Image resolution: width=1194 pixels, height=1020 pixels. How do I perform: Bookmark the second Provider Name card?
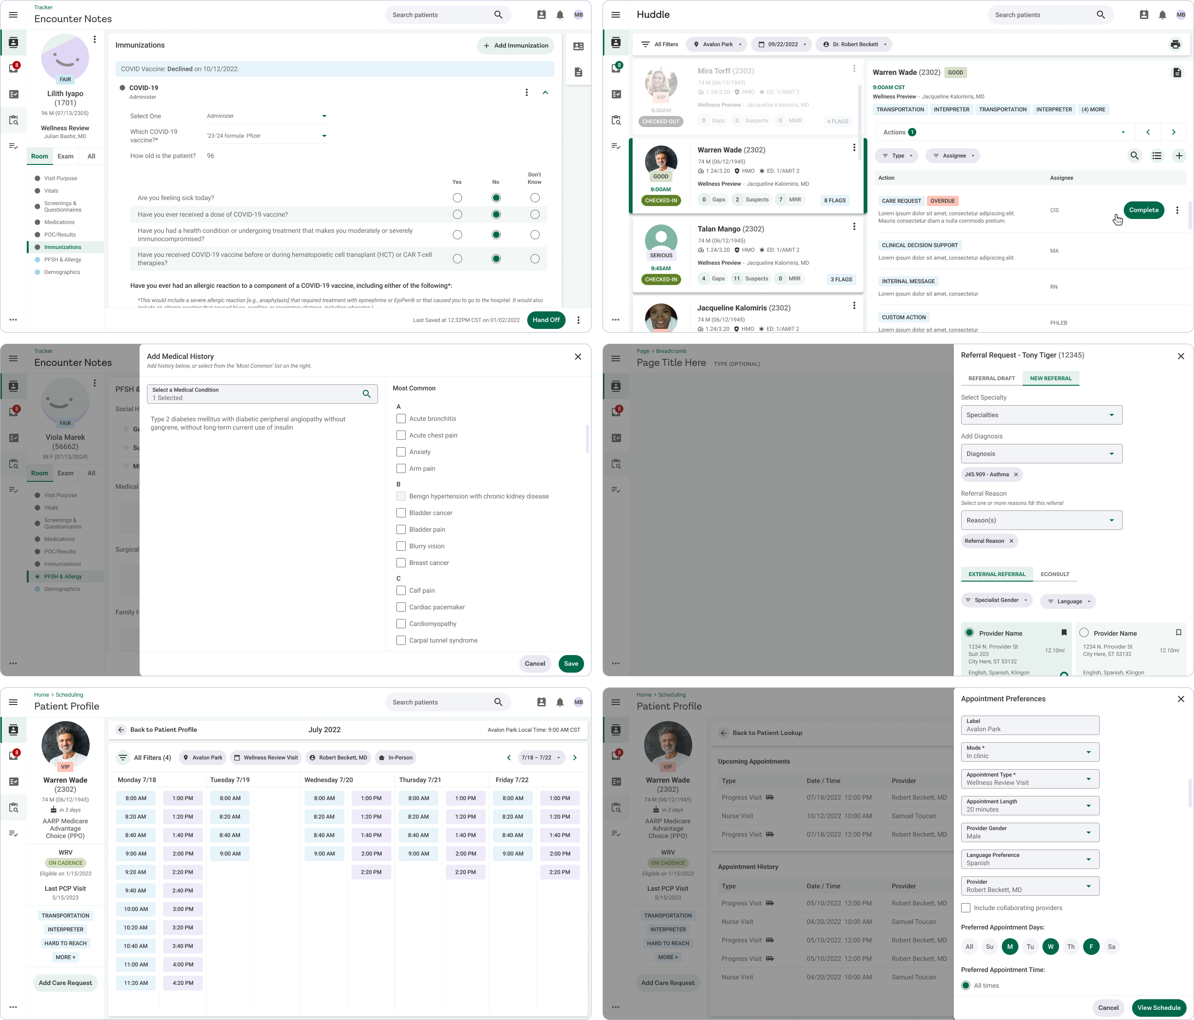1178,632
